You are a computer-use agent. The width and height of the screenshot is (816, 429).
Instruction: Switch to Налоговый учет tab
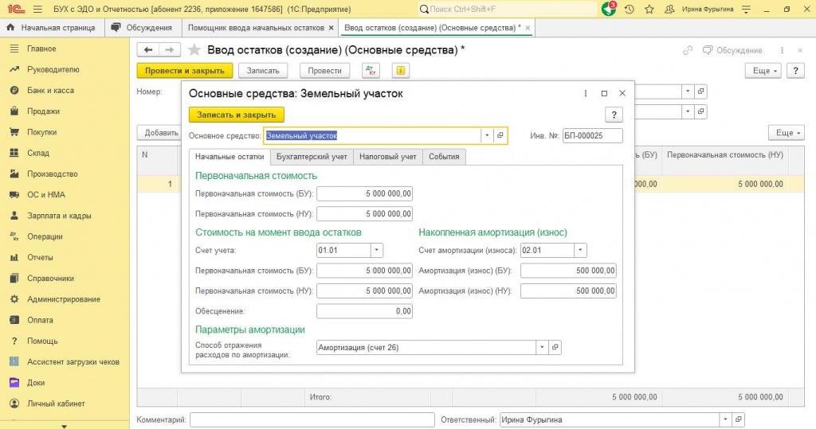(x=388, y=157)
